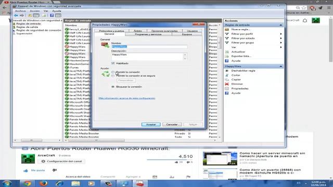Collapse Reglas de entrada section in Acciones
This screenshot has width=333, height=187.
281,25
